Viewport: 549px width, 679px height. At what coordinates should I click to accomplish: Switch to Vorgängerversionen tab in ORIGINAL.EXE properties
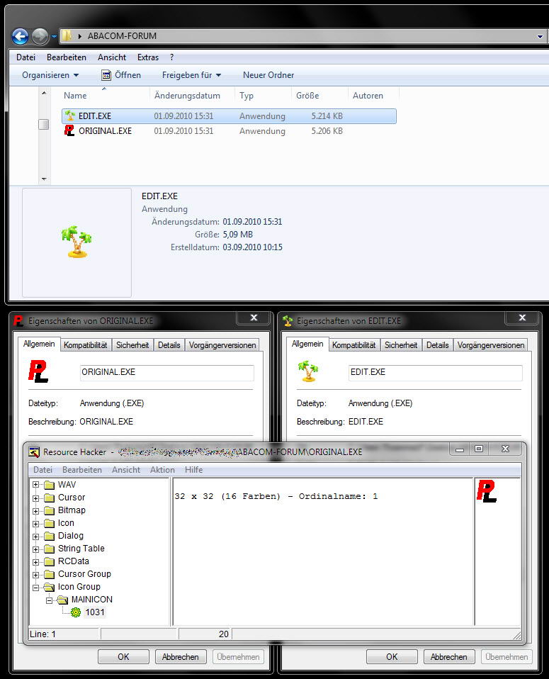pyautogui.click(x=222, y=345)
